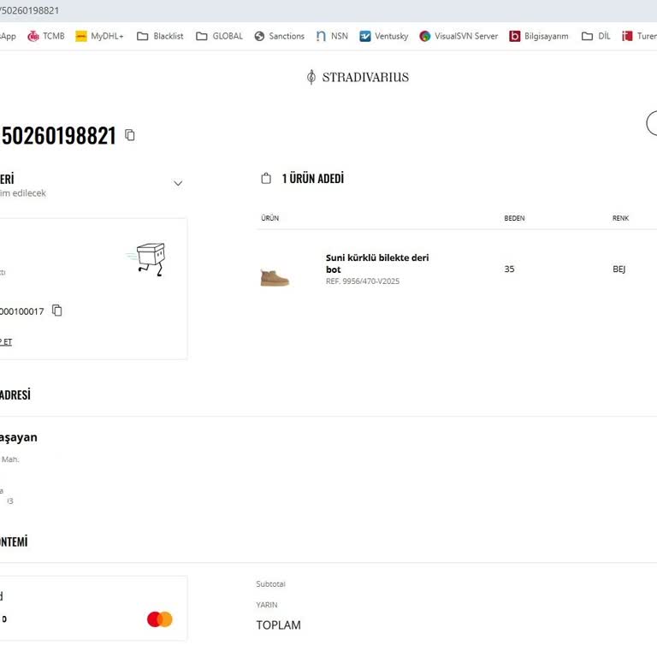657x657 pixels.
Task: Open the NSN bookmark
Action: tap(332, 36)
